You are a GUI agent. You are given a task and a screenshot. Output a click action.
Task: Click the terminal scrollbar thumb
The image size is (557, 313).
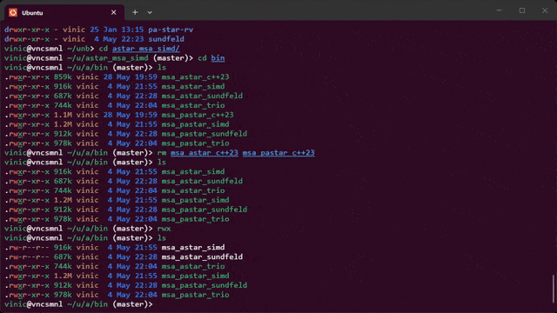pyautogui.click(x=554, y=289)
